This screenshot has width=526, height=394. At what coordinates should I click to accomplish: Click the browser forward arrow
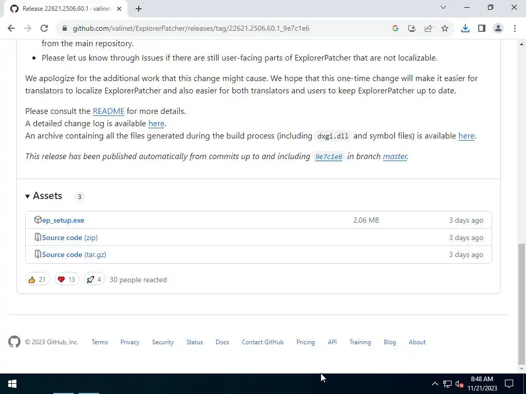(x=28, y=29)
